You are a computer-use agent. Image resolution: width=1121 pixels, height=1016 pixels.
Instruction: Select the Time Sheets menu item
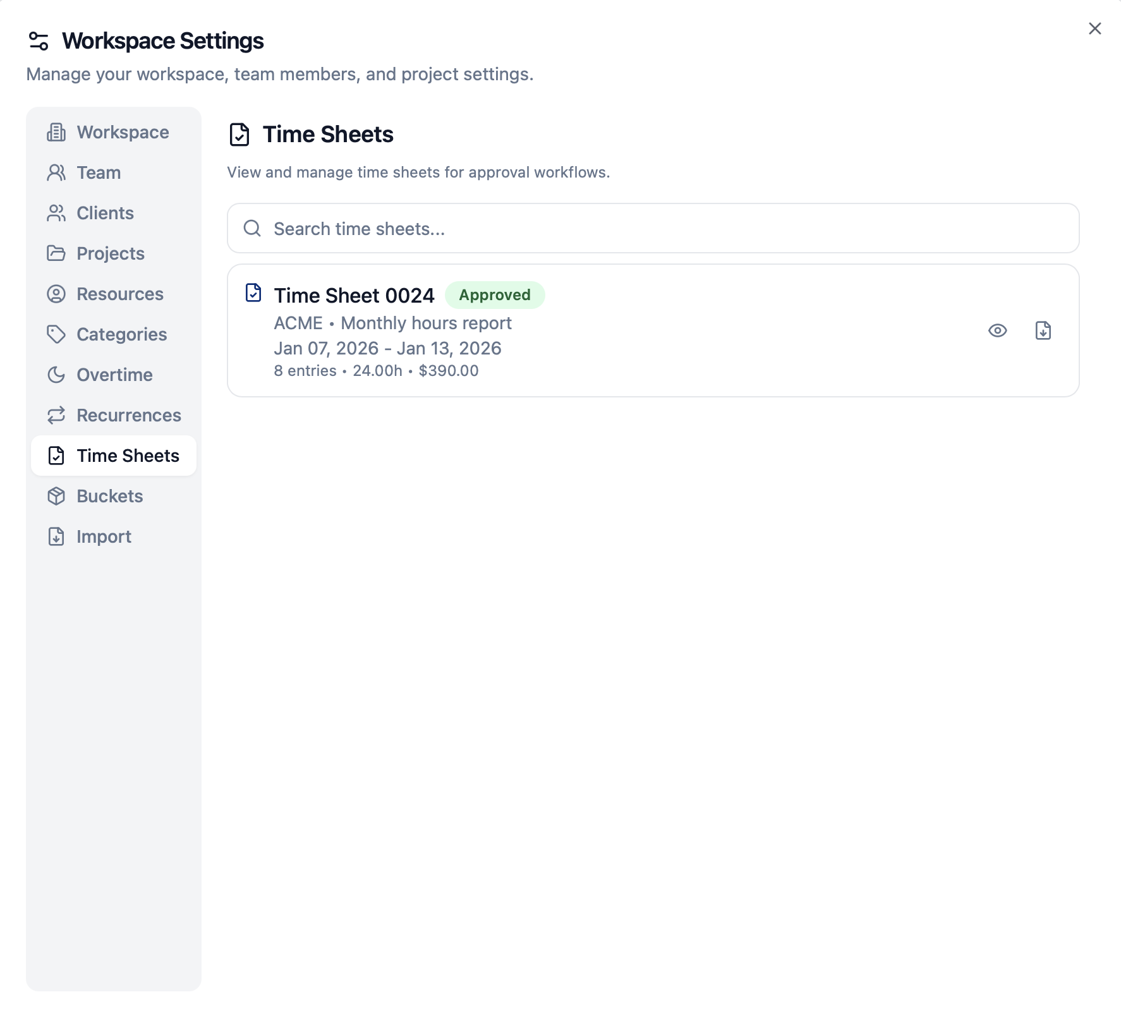pos(114,456)
